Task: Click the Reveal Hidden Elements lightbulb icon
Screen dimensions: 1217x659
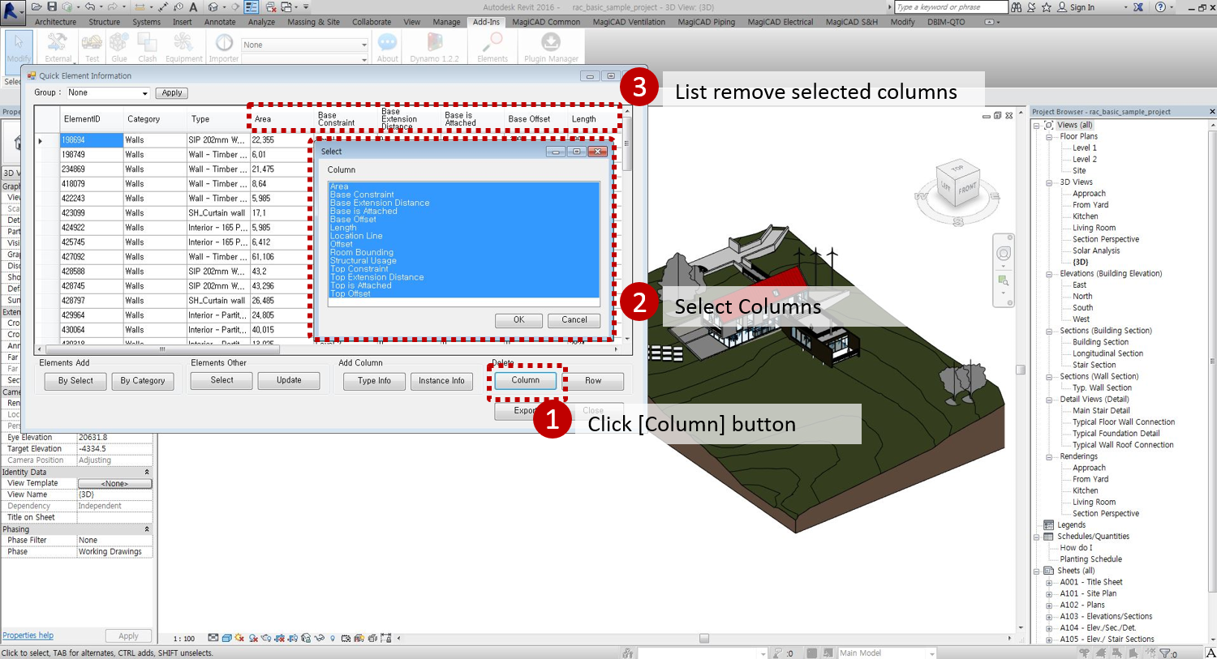Action: tap(332, 638)
